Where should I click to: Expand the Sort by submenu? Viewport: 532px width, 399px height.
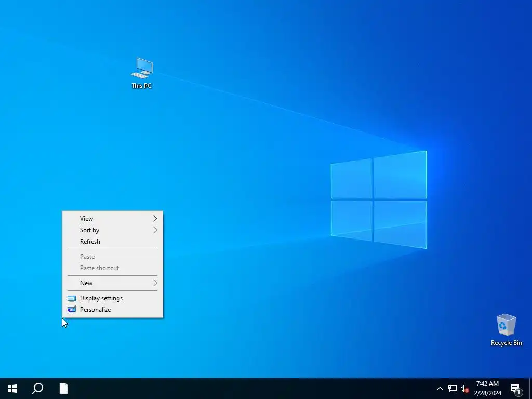(112, 230)
